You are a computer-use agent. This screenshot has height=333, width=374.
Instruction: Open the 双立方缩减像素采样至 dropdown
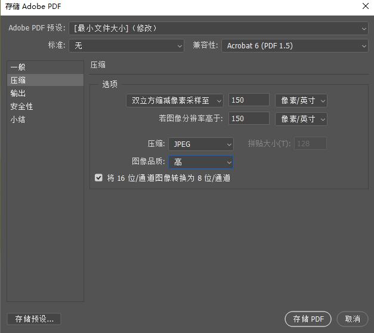(175, 101)
